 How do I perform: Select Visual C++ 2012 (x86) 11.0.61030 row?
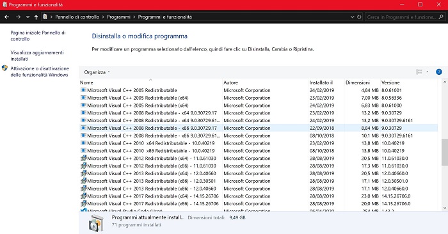[x=259, y=166]
